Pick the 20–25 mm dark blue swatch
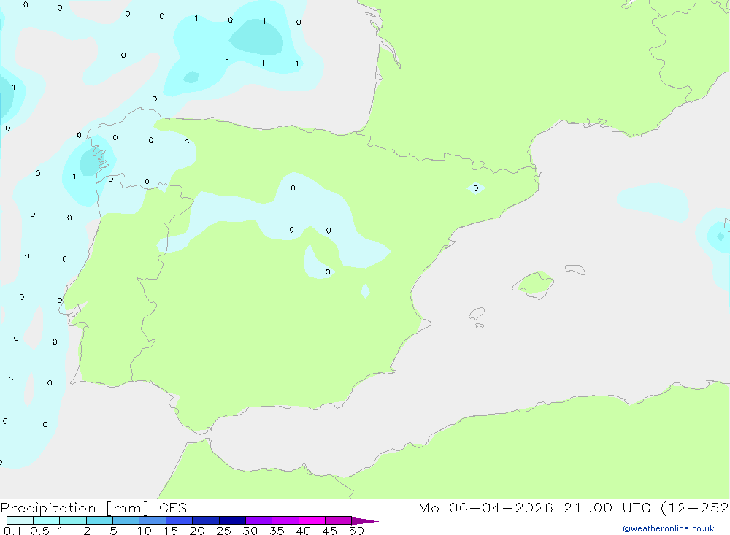730x535 pixels. coord(206,520)
